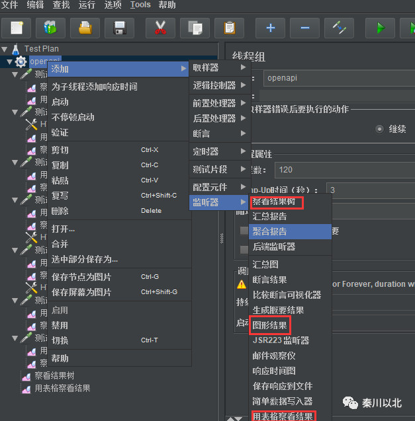Select the 继续 radio button
Viewport: 415px width, 421px height.
[379, 130]
